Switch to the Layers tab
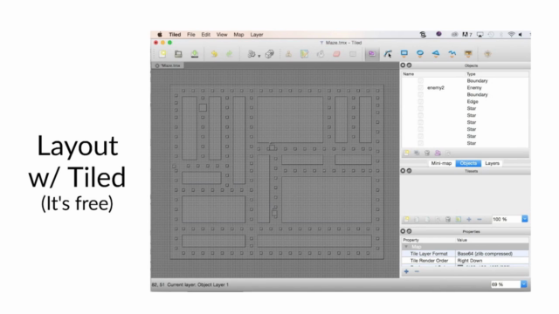Screen dimensions: 559x314 tap(492, 163)
